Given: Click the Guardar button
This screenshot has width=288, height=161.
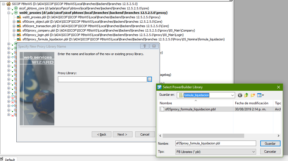Looking at the screenshot, I should click(x=270, y=144).
